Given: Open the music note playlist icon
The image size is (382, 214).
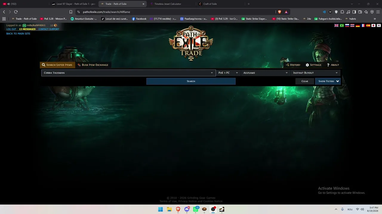Looking at the screenshot, I should (x=348, y=12).
